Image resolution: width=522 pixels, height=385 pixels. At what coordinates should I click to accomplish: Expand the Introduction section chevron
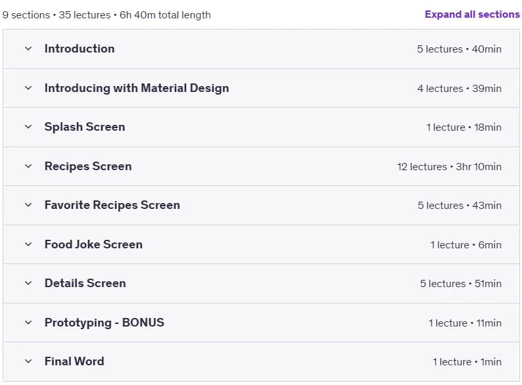[28, 49]
